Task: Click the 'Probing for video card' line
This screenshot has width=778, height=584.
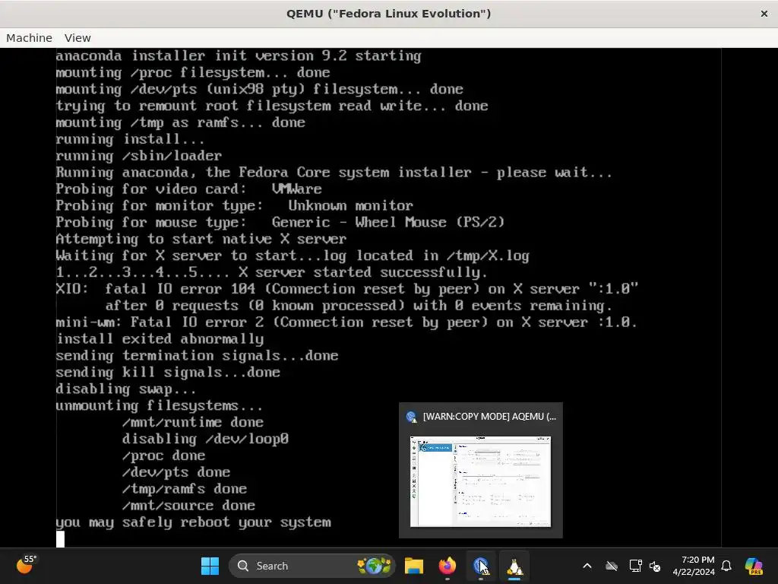Action: (x=188, y=189)
